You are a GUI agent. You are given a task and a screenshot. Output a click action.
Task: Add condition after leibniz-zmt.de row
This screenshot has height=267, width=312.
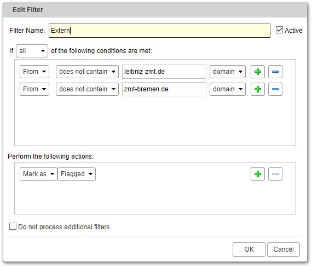coord(258,72)
